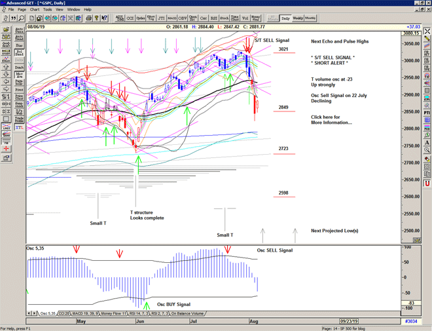
Task: Open the Chart menu
Action: 35,9
